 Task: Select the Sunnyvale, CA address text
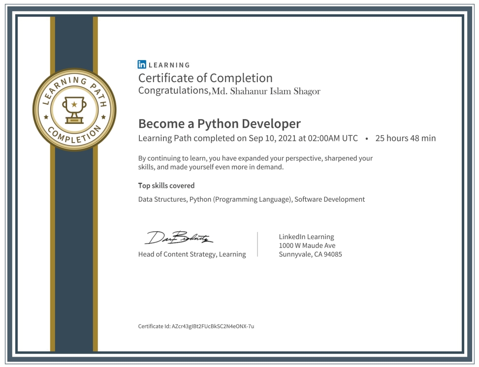pyautogui.click(x=311, y=254)
